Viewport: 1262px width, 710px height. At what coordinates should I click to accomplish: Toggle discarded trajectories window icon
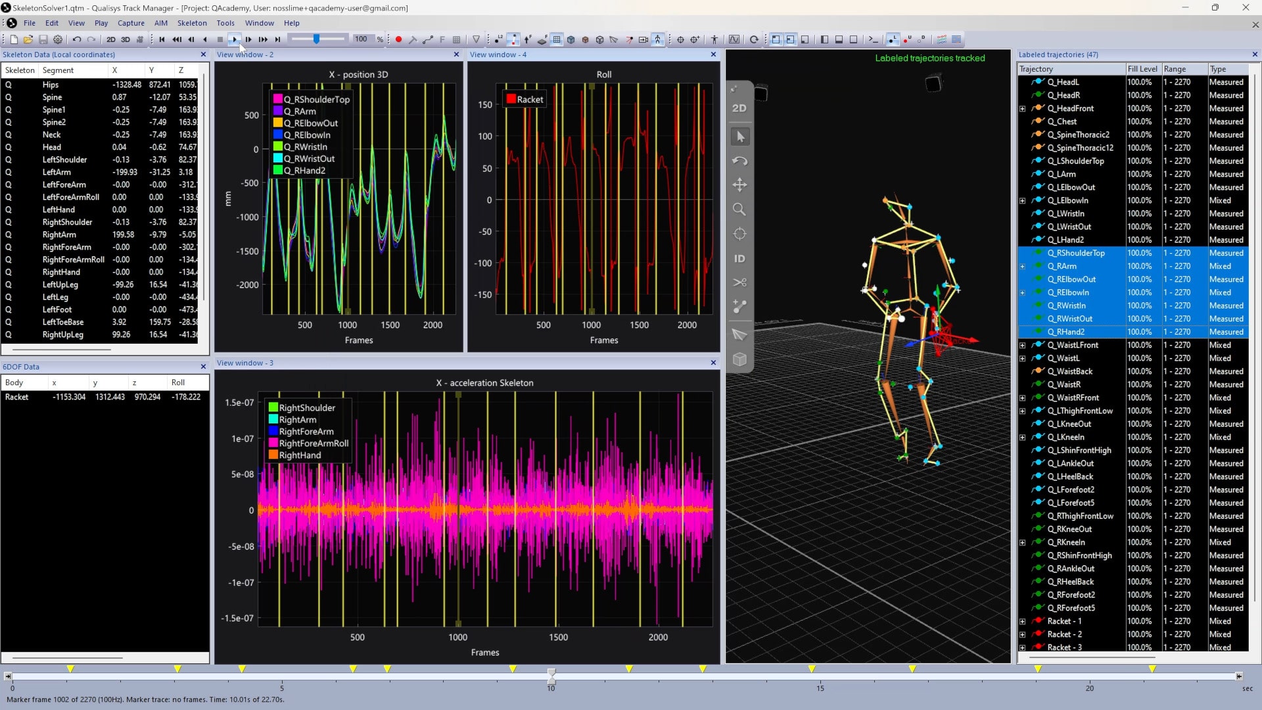tap(922, 39)
